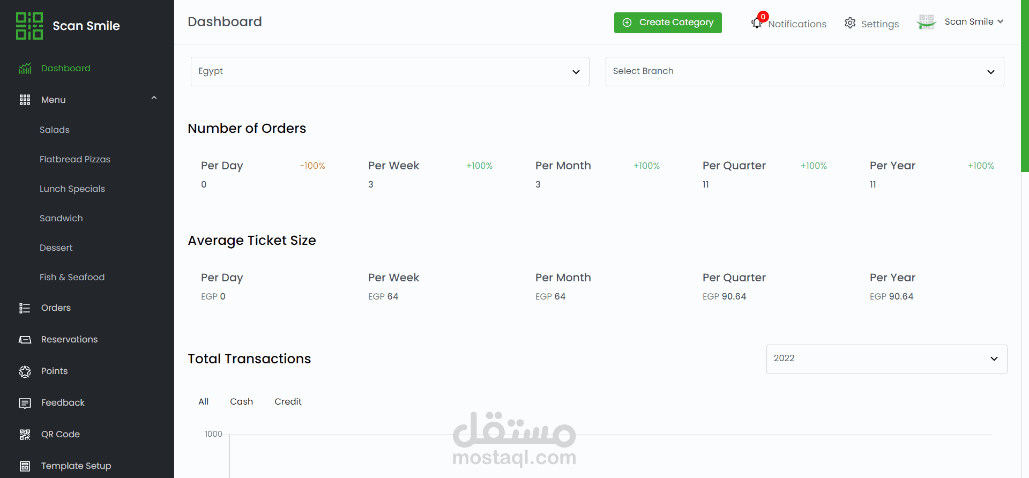Open the Salads menu category

coord(55,130)
